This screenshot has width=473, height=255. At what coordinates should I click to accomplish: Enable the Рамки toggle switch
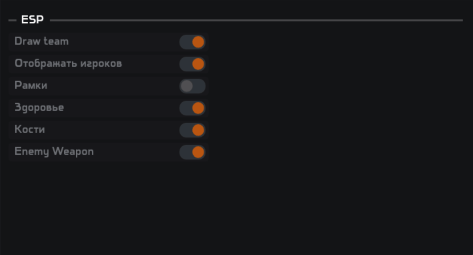click(x=192, y=86)
